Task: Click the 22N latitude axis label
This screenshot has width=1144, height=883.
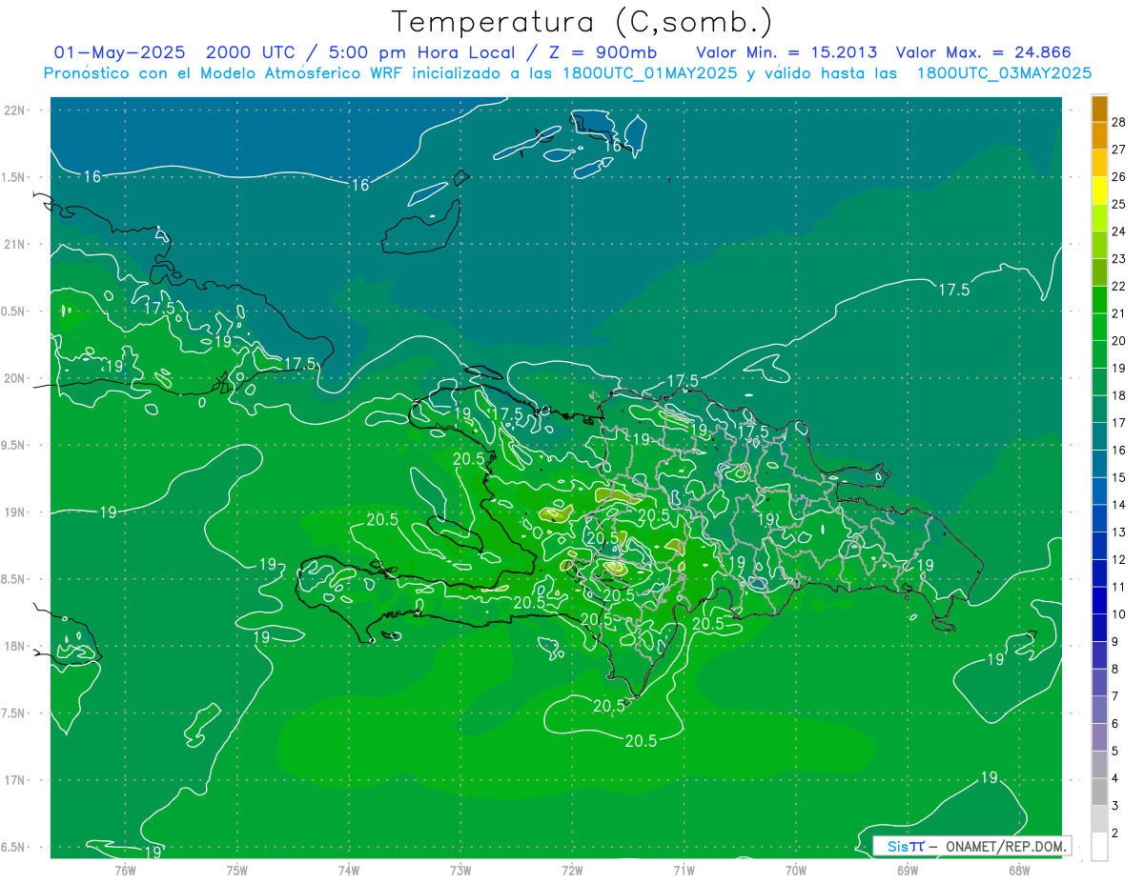Action: coord(15,110)
